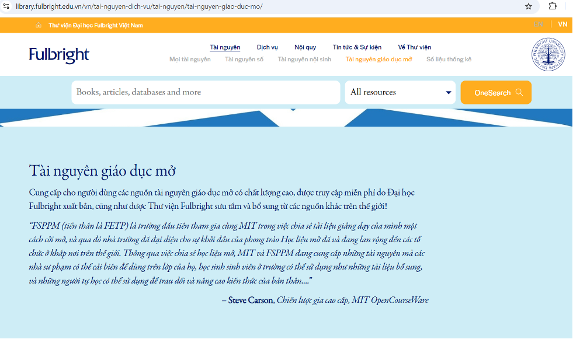The image size is (573, 346).
Task: Bookmark this page with the star icon
Action: point(529,6)
